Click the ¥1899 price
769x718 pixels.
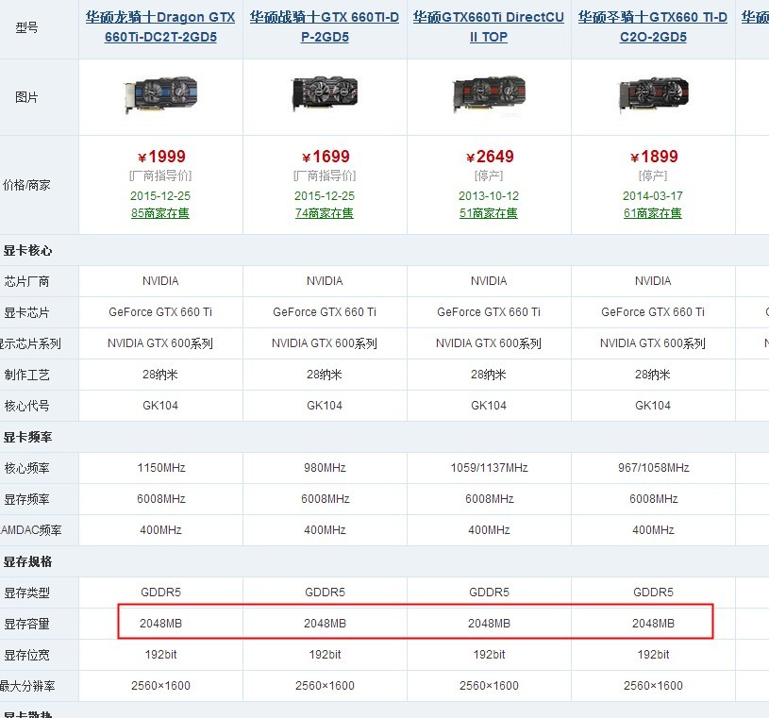tap(654, 157)
